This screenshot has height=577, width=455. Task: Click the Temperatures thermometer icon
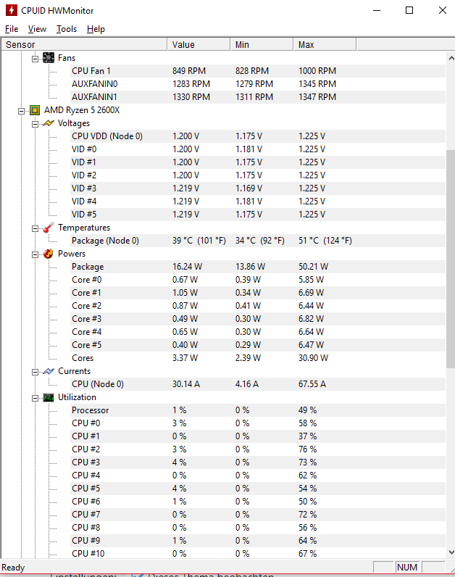[49, 228]
